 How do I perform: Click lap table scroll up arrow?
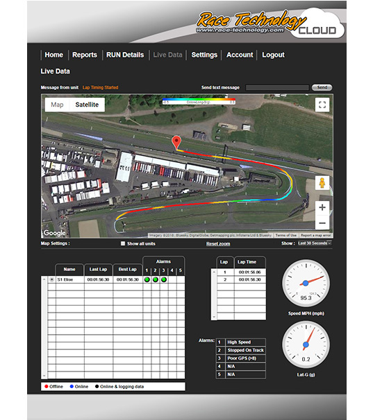click(x=214, y=272)
